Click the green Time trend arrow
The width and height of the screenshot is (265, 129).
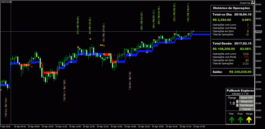[232, 120]
